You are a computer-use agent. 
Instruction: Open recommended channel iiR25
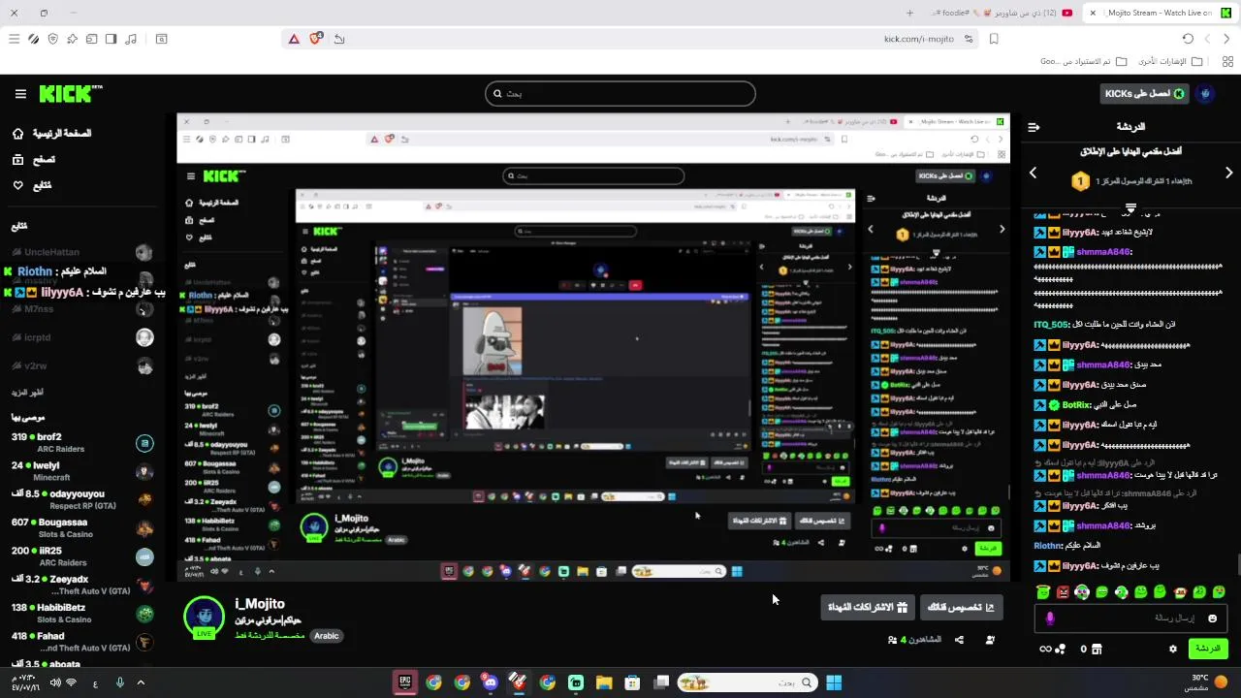pos(82,556)
